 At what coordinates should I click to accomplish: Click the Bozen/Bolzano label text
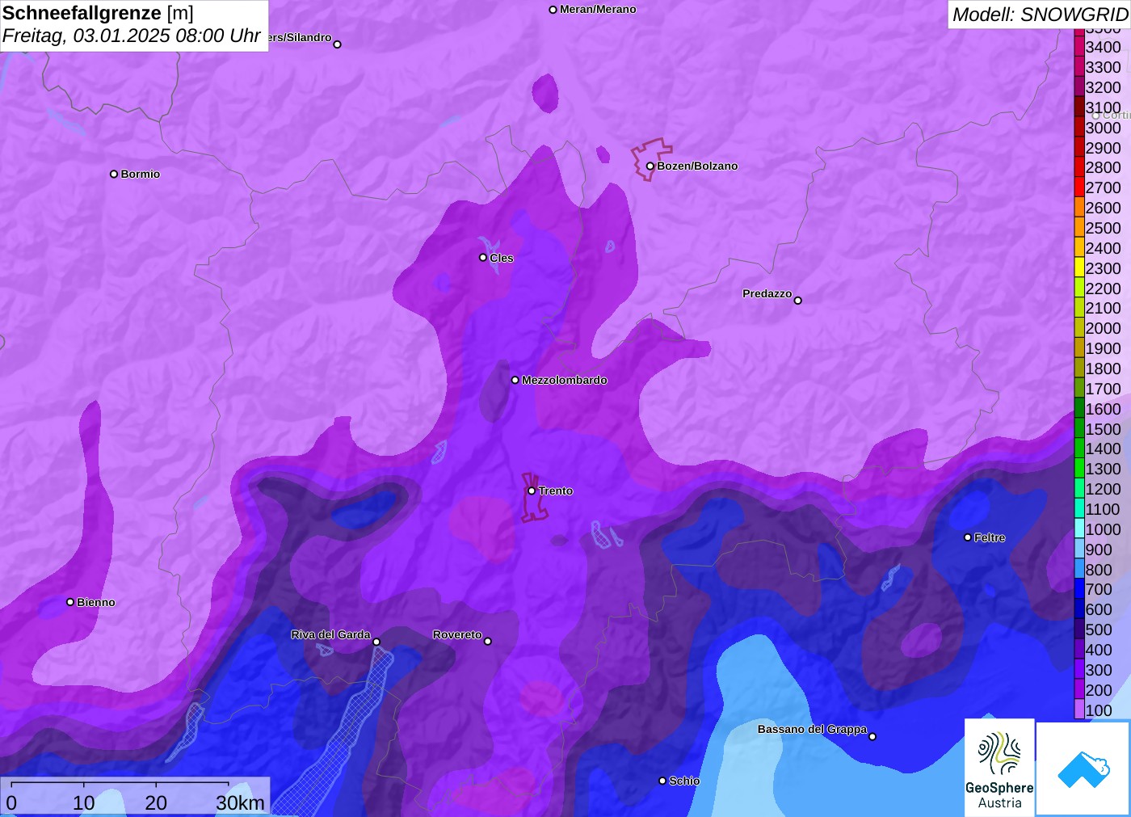[697, 166]
